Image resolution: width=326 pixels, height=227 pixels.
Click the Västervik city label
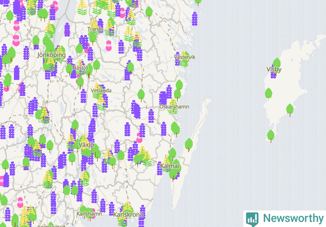coord(184,57)
